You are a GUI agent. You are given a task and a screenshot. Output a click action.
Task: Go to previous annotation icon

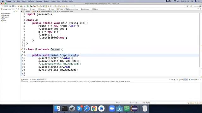pyautogui.click(x=59, y=6)
